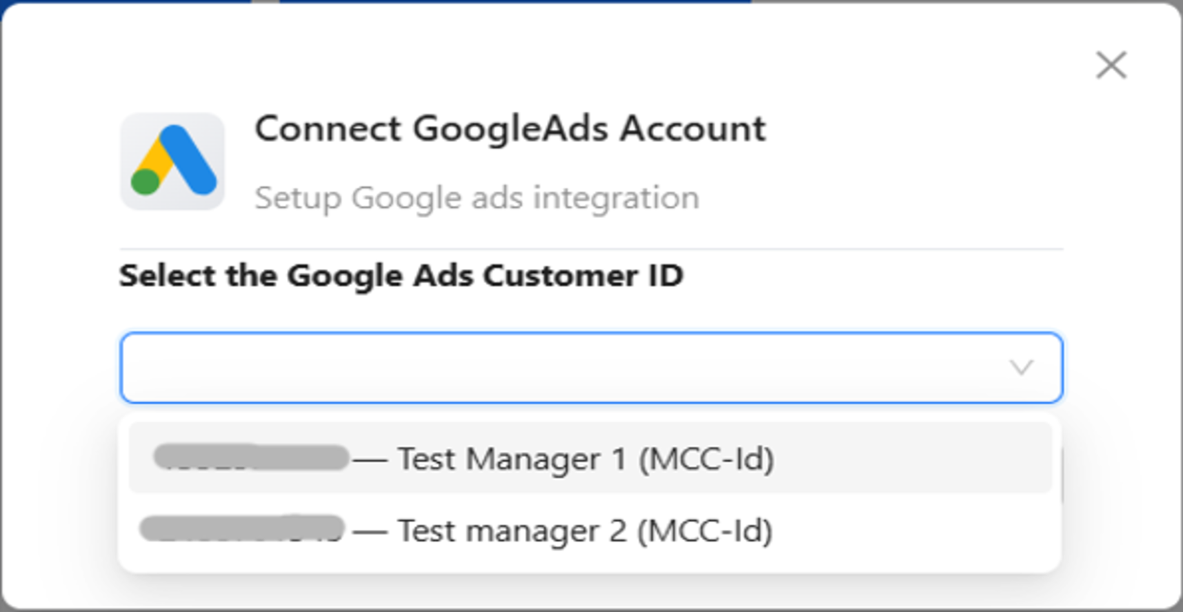The width and height of the screenshot is (1183, 612).
Task: Click the dash separator in Test manager 2 row
Action: click(370, 531)
